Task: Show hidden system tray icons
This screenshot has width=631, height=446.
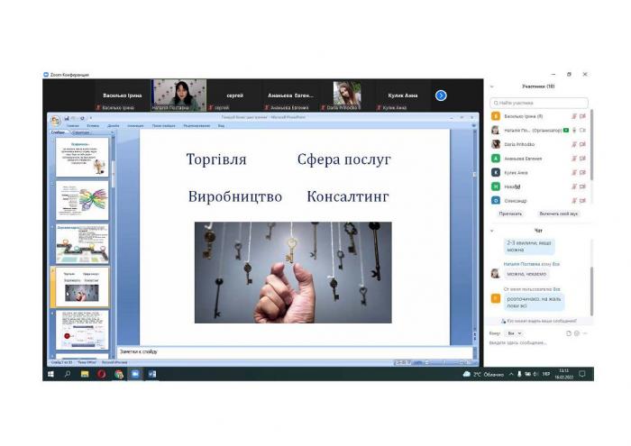Action: coord(511,374)
